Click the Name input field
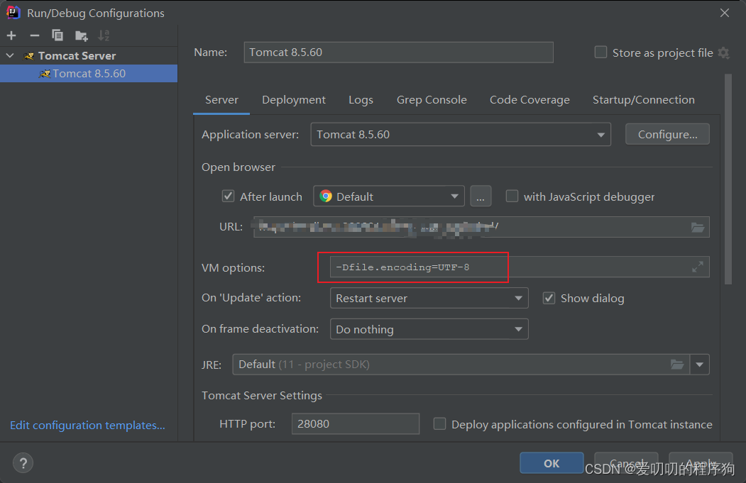This screenshot has width=746, height=483. click(x=398, y=52)
